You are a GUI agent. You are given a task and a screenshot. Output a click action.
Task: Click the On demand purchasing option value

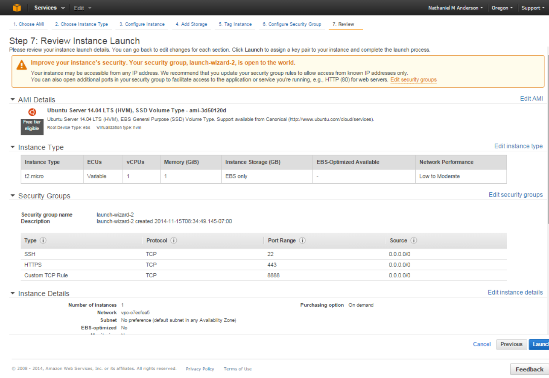[361, 305]
